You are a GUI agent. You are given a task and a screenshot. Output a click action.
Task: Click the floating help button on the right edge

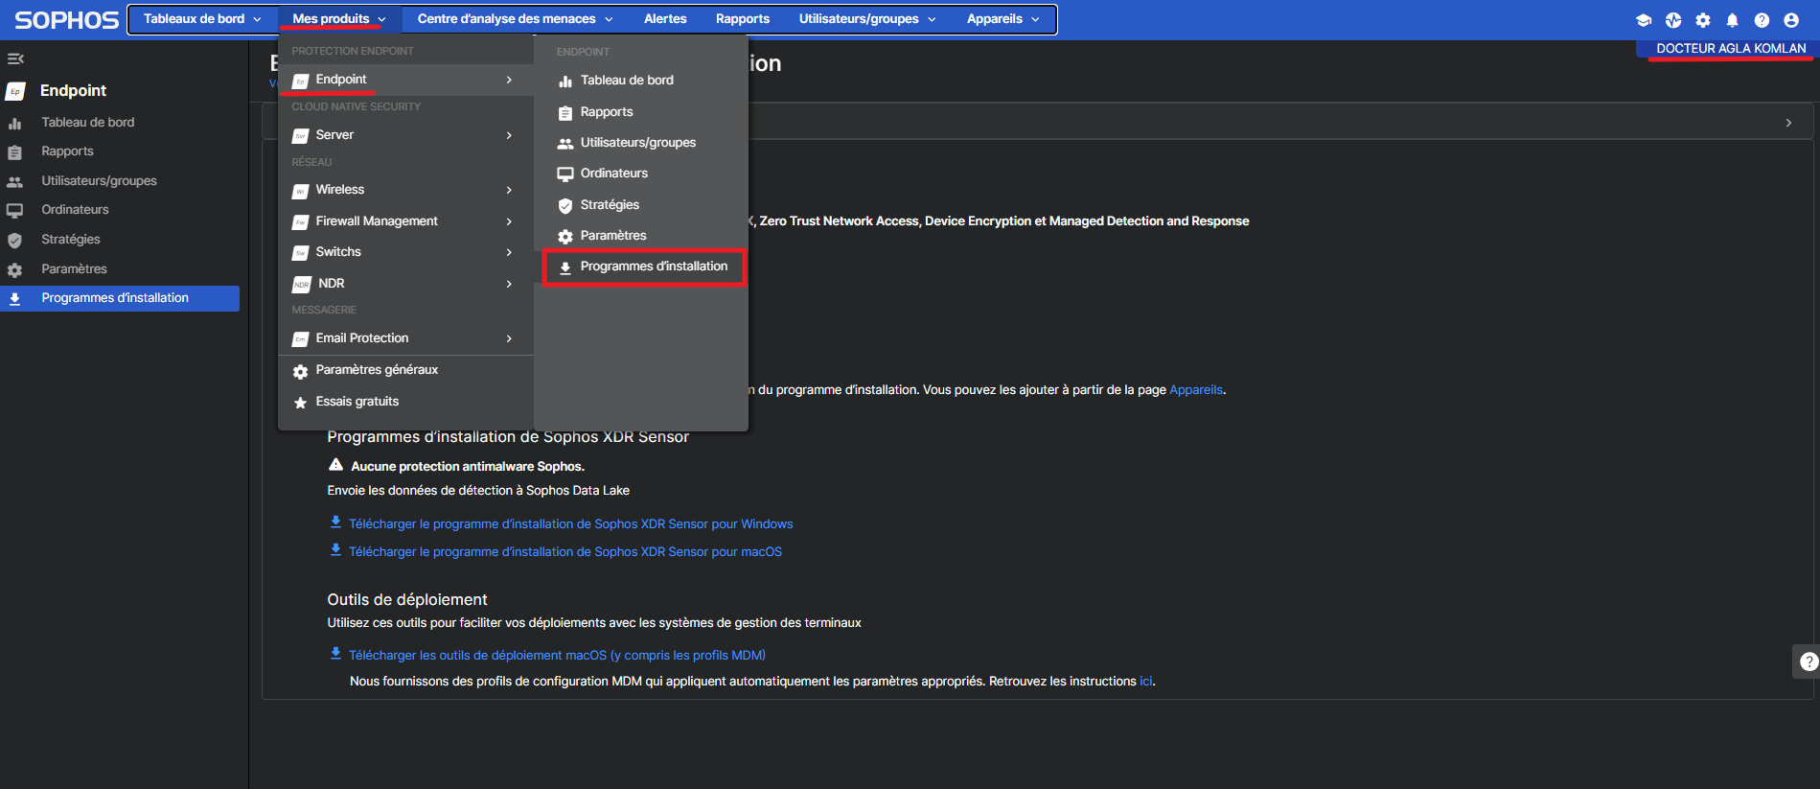[x=1808, y=661]
